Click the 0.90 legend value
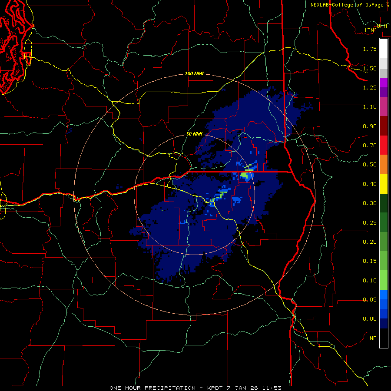Image resolution: width=391 pixels, height=391 pixels. click(370, 126)
